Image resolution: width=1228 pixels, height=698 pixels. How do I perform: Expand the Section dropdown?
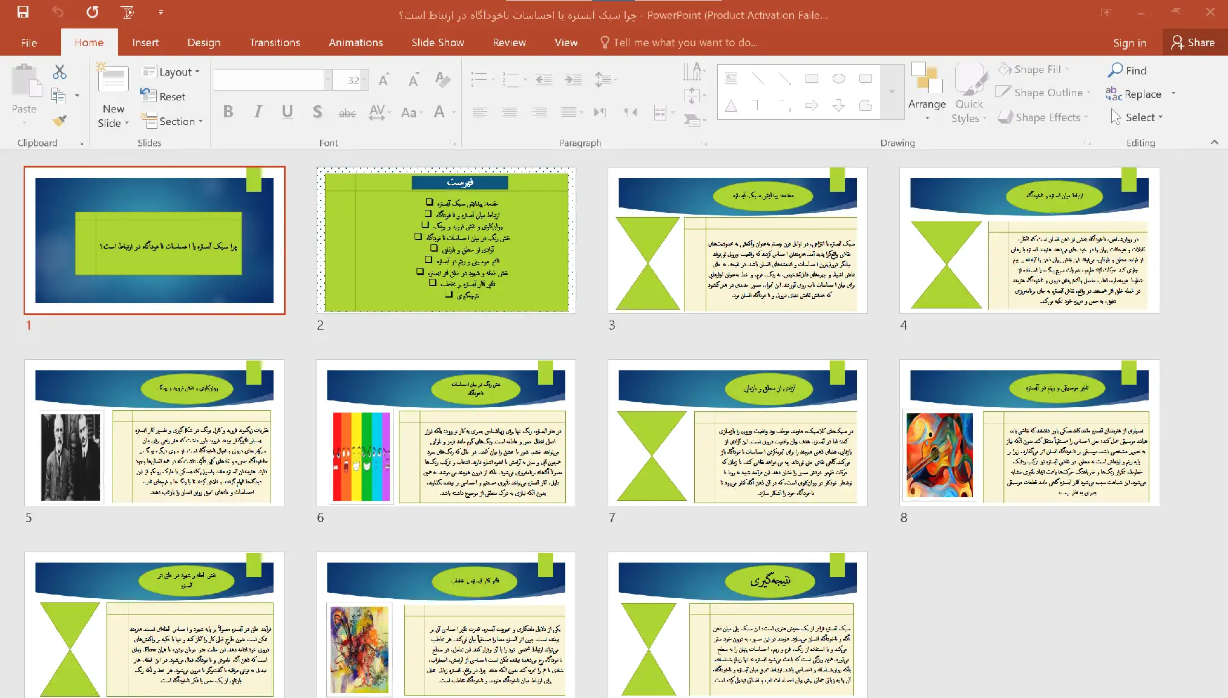pos(172,122)
